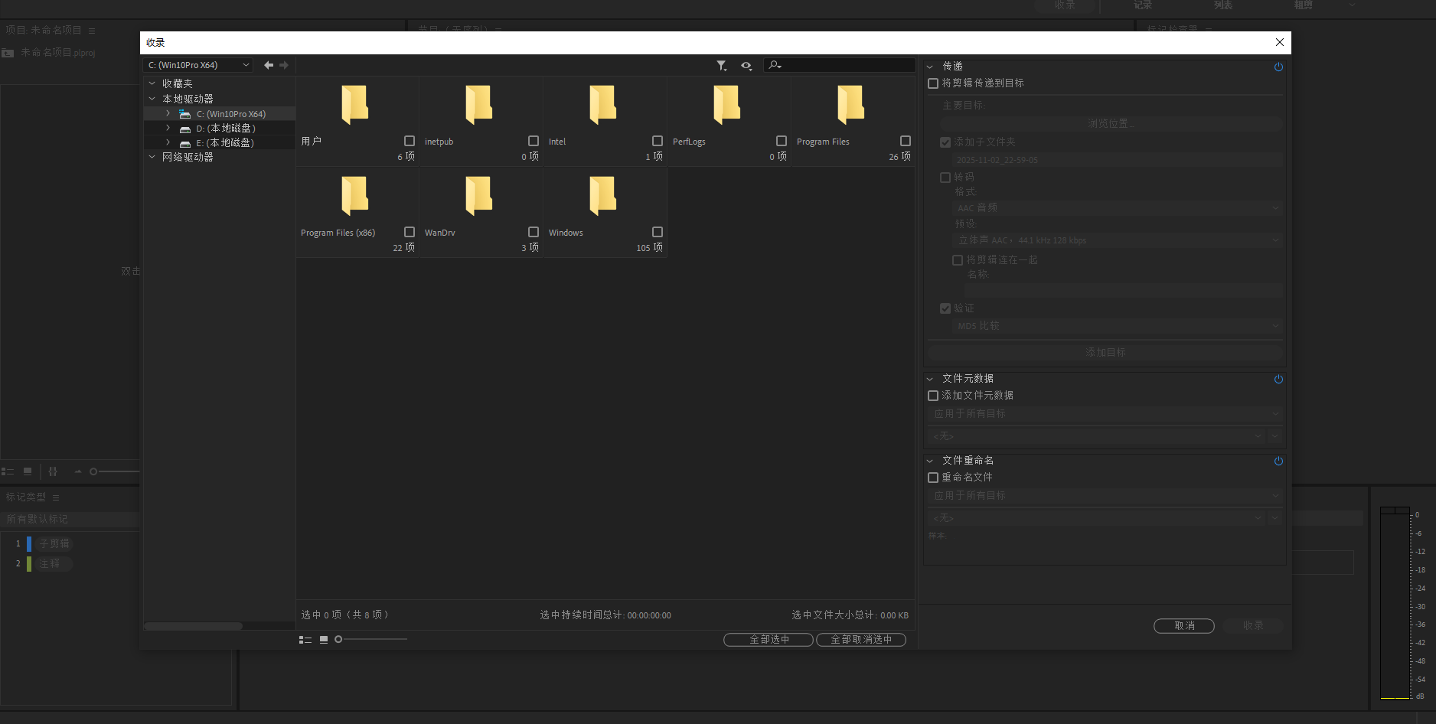Enable the 传递 section power toggle
The height and width of the screenshot is (724, 1436).
click(1278, 67)
